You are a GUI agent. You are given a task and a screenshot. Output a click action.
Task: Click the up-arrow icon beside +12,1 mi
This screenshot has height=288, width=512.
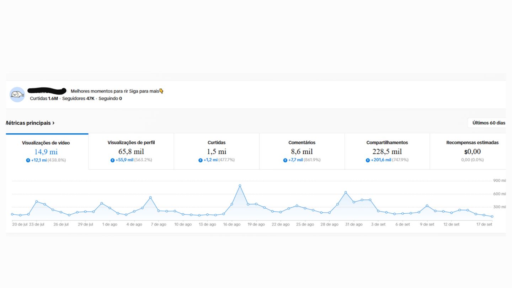(x=28, y=160)
